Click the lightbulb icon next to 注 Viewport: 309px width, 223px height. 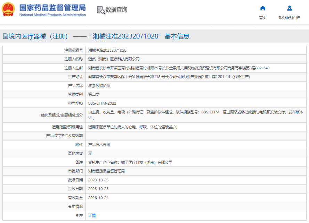pyautogui.click(x=77, y=215)
